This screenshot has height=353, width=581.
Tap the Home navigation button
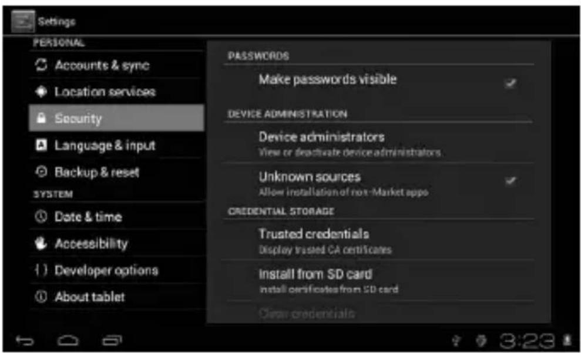(x=68, y=340)
